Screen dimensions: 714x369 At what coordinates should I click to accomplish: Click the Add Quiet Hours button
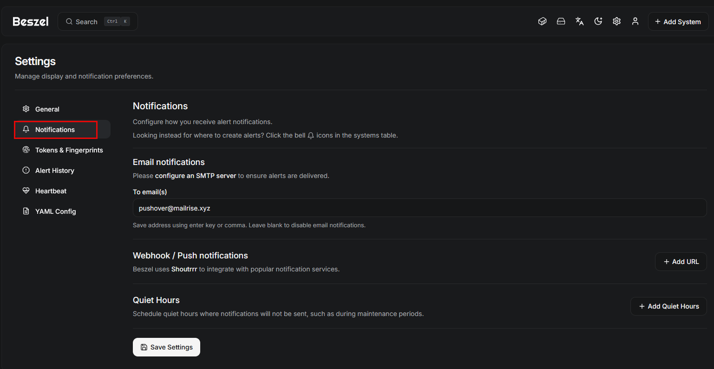tap(668, 306)
